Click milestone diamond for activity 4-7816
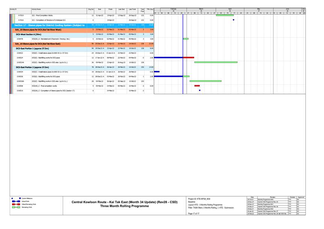 pyautogui.click(x=234, y=20)
